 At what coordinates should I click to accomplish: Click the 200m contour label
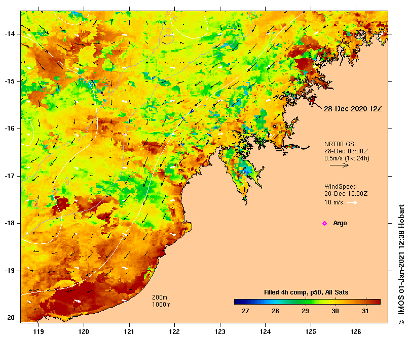(x=160, y=297)
